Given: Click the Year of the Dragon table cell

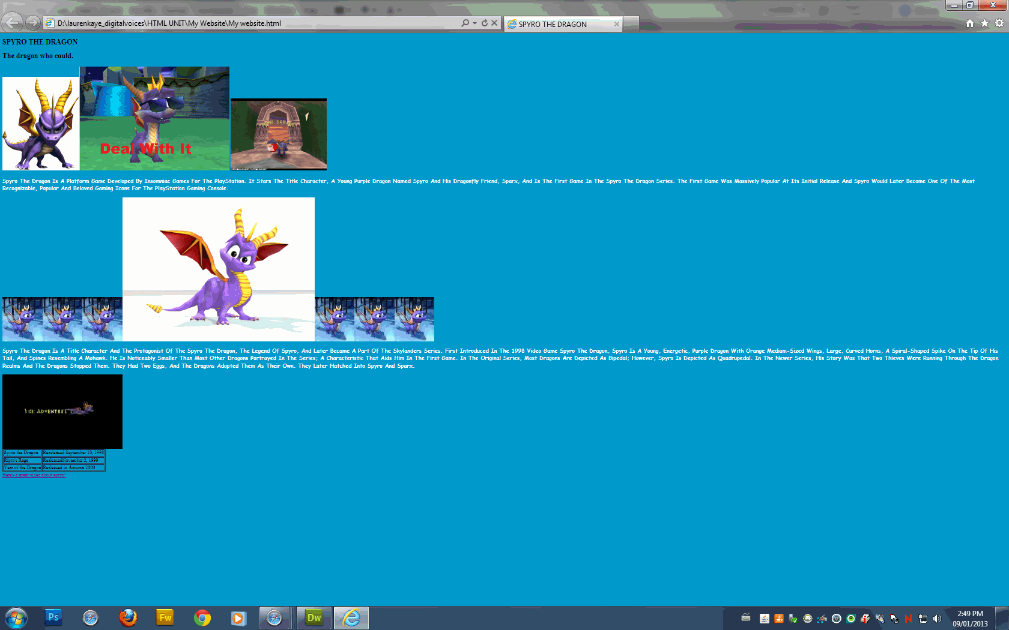Looking at the screenshot, I should (22, 467).
